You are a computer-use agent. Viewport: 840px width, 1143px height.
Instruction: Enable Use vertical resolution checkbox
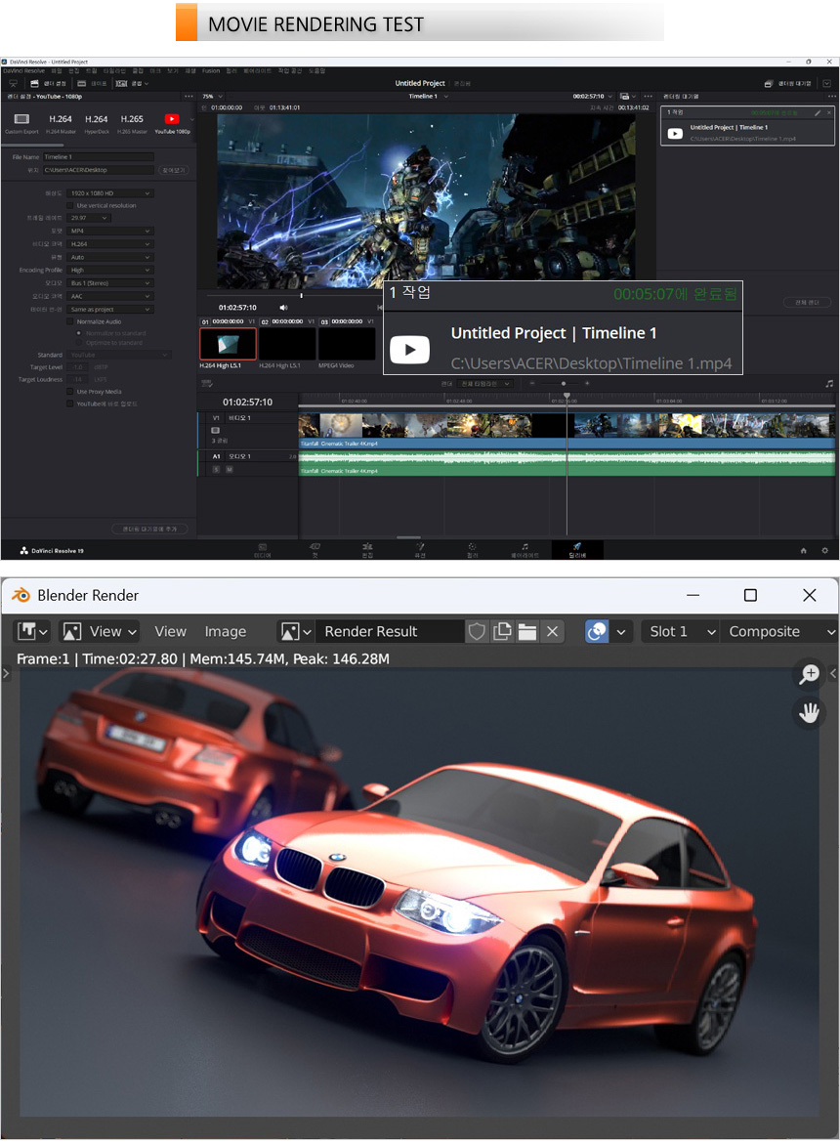[71, 206]
